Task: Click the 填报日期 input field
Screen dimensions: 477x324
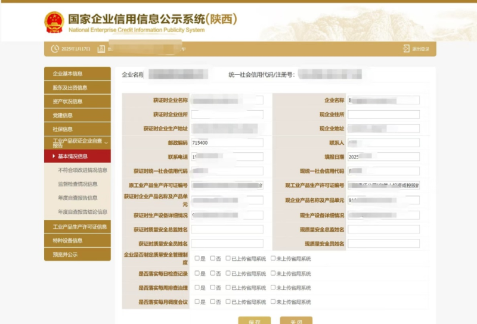Action: (383, 157)
